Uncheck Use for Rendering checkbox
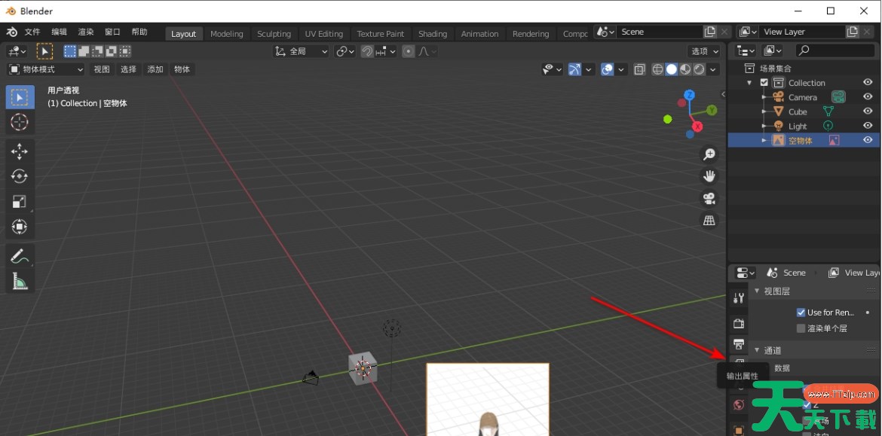882x436 pixels. 801,313
